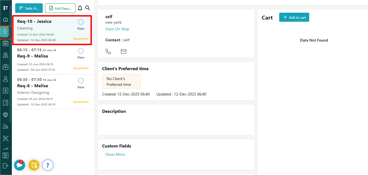
Task: Select the status circle for Req-9 Melisa
Action: 81,51
